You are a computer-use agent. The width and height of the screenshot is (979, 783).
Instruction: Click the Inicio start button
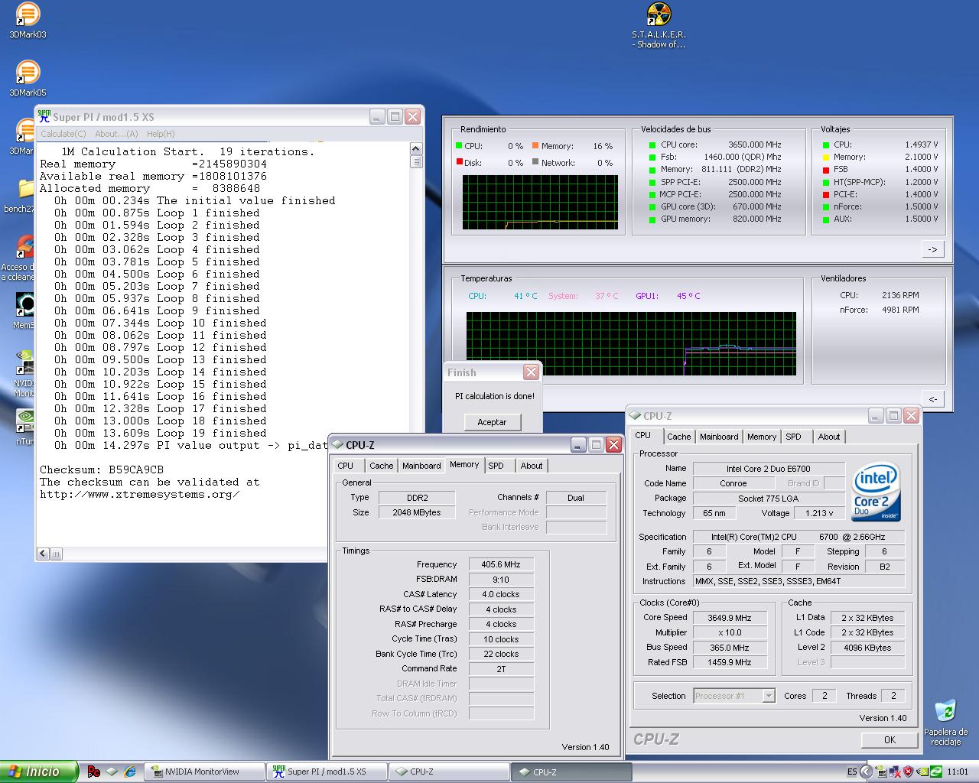[39, 772]
